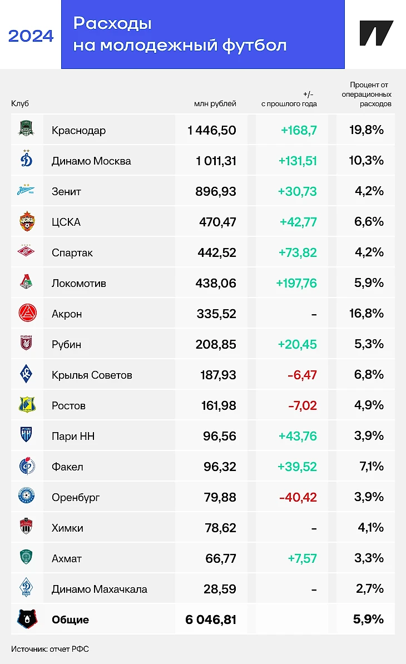Click the 'млн рублей' column header
This screenshot has height=664, width=406.
(x=215, y=104)
